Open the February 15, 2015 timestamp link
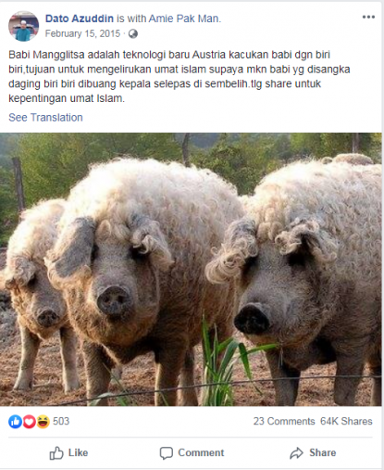Viewport: 384px width, 470px height. click(82, 33)
